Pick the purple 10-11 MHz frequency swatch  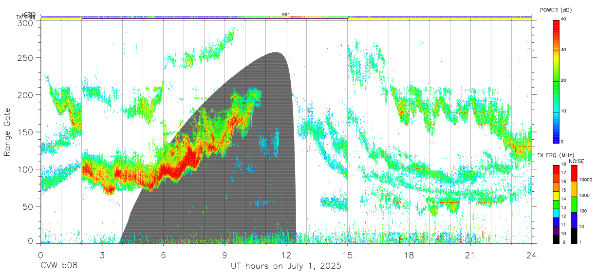[556, 230]
